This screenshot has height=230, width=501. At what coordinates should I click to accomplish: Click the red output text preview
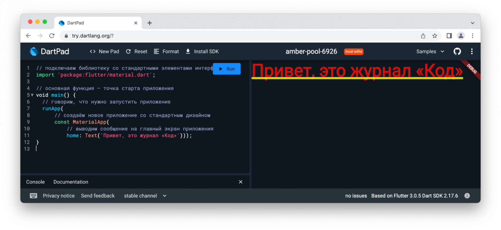click(x=357, y=71)
